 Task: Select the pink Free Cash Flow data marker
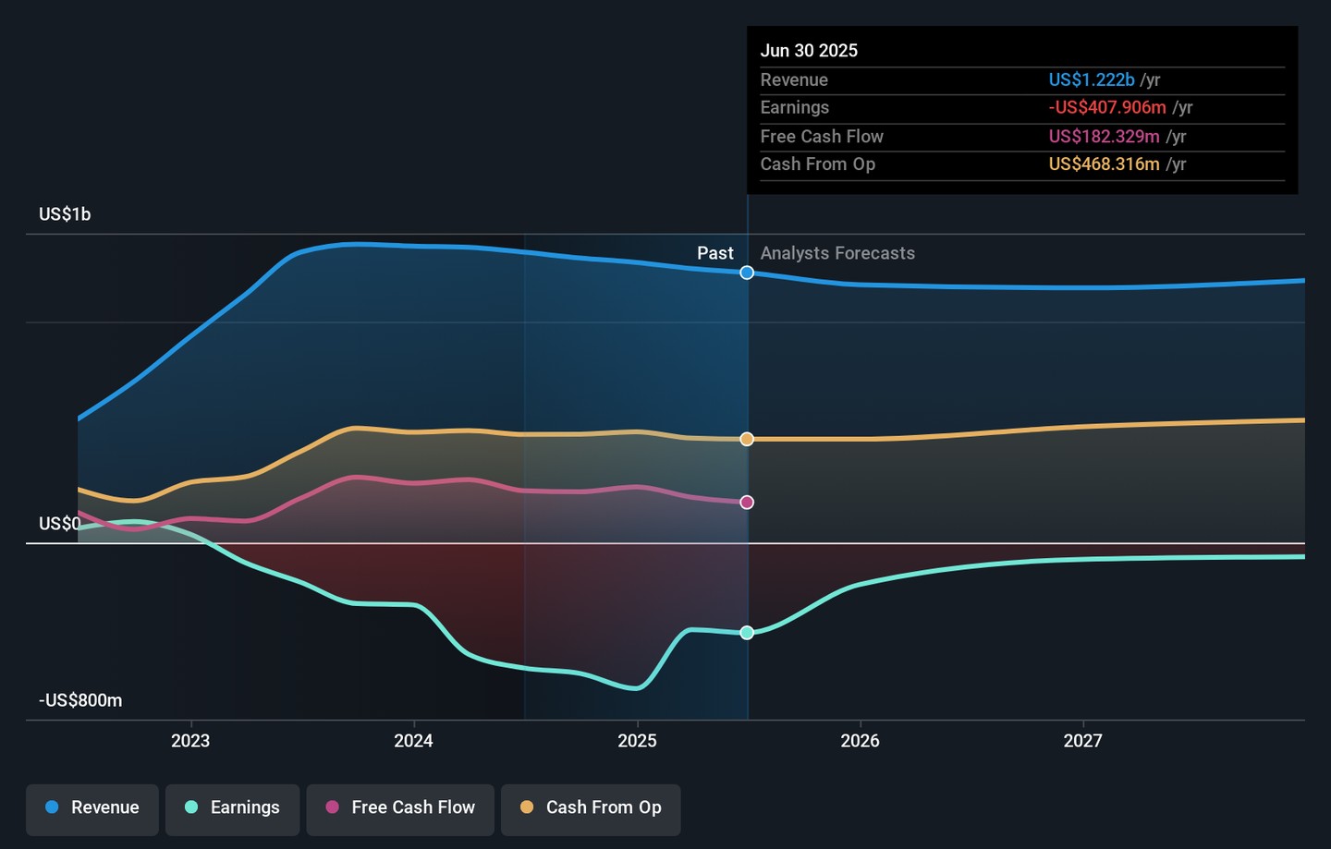click(747, 503)
